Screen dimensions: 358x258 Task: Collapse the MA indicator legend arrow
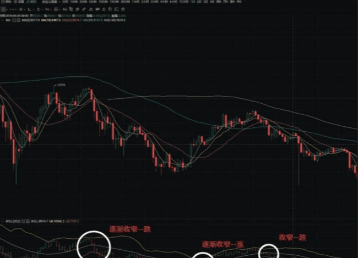(2, 20)
